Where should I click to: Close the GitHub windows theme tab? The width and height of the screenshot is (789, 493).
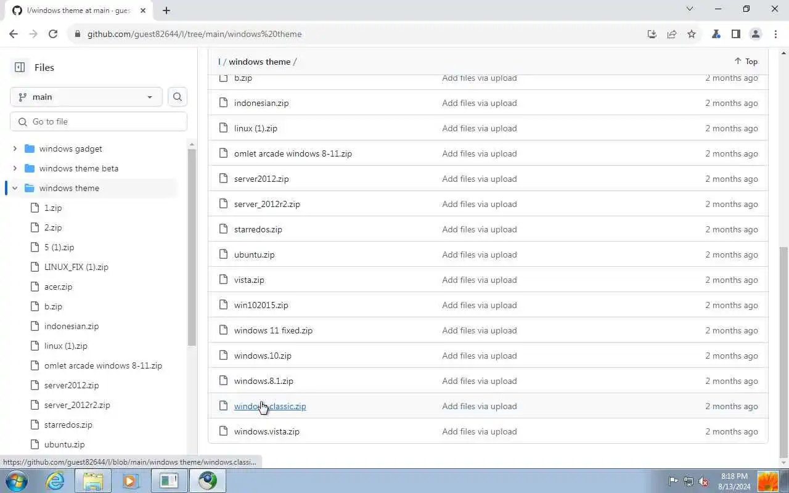(x=143, y=10)
